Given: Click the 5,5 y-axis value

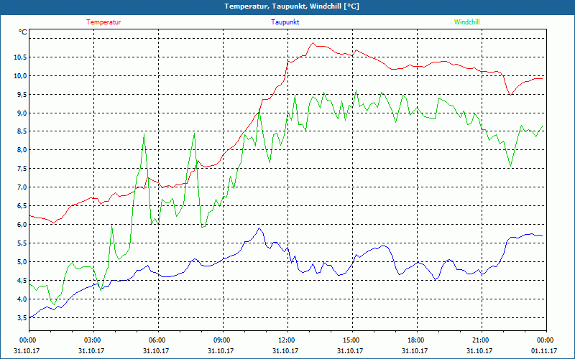Looking at the screenshot, I should tap(22, 243).
